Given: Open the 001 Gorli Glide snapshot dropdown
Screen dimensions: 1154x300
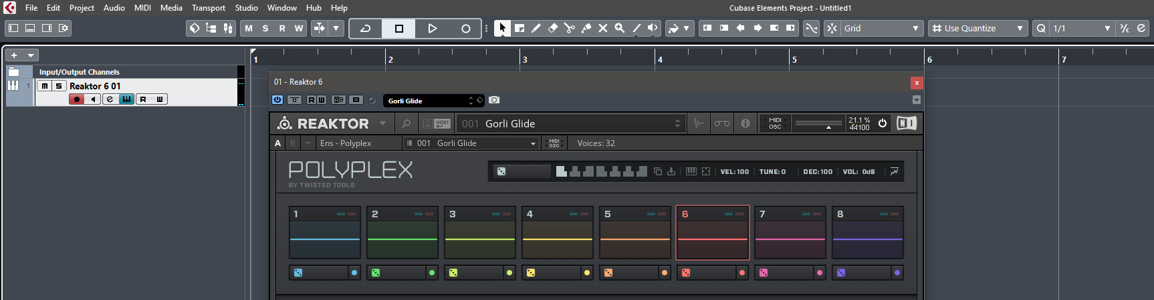Looking at the screenshot, I should 471,143.
